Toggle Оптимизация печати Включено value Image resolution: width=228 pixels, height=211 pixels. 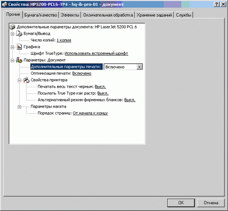coord(82,74)
